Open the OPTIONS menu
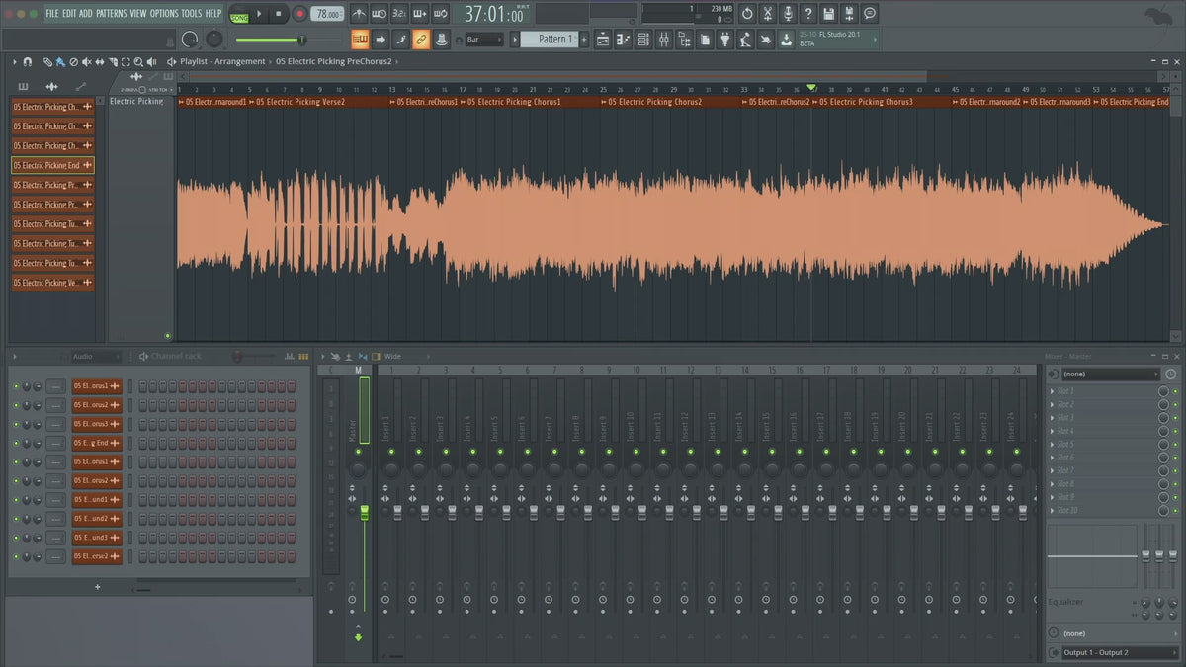This screenshot has width=1186, height=667. click(164, 14)
